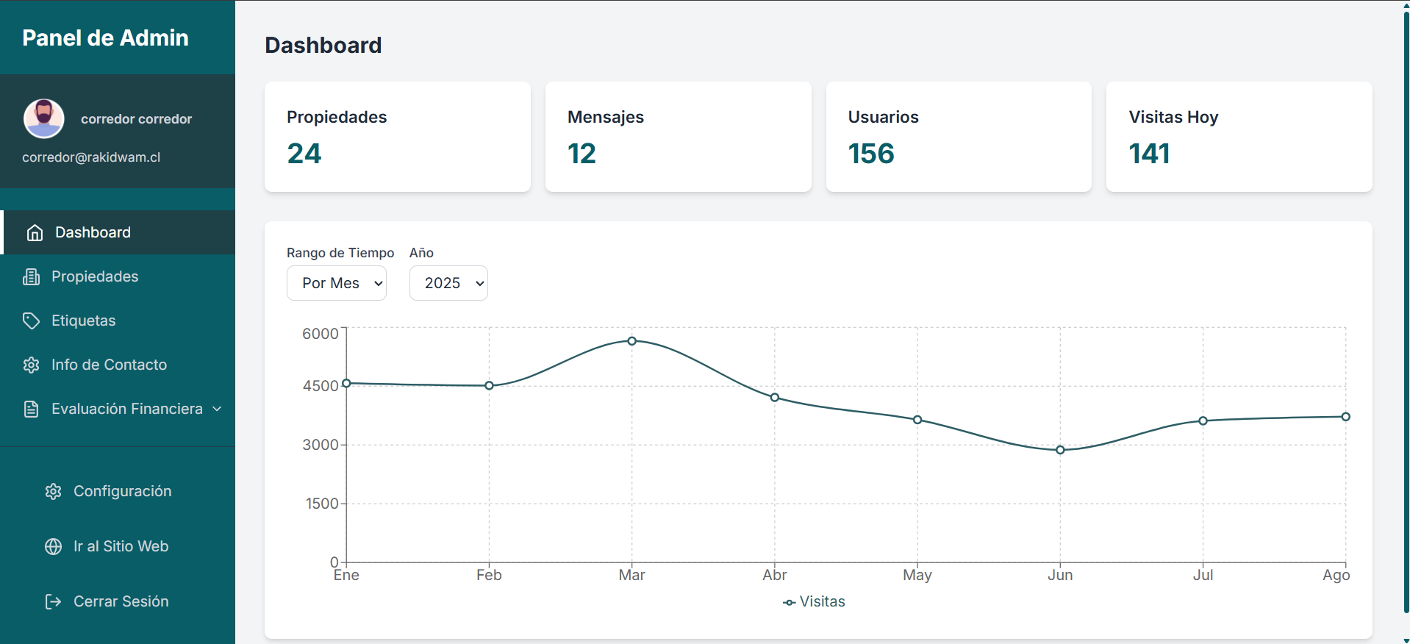The width and height of the screenshot is (1410, 644).
Task: Select Info de Contacto menu item
Action: tap(109, 365)
